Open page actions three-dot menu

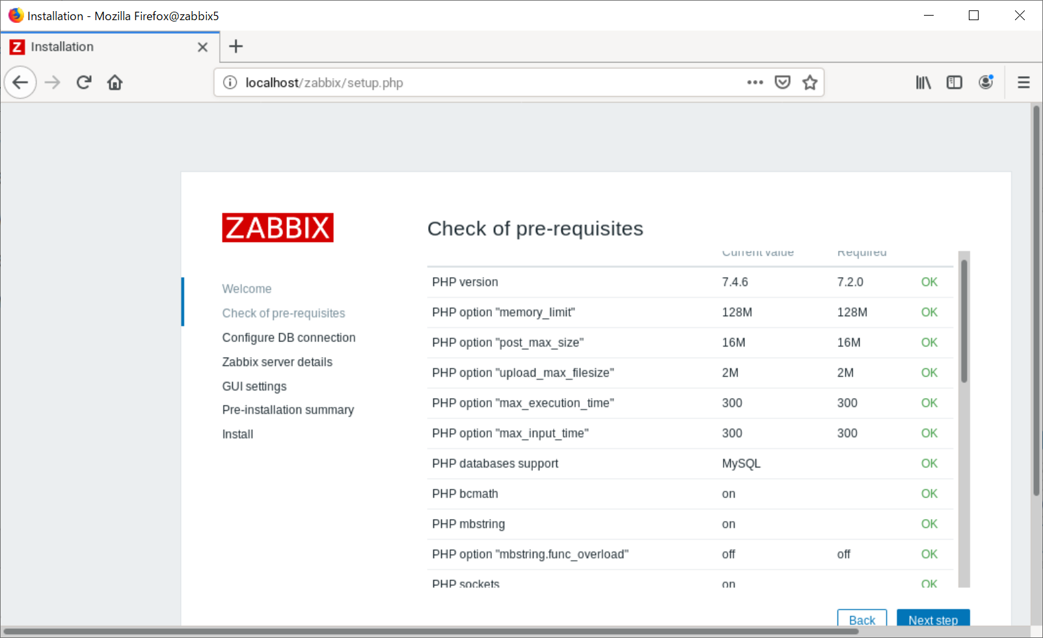pyautogui.click(x=755, y=83)
